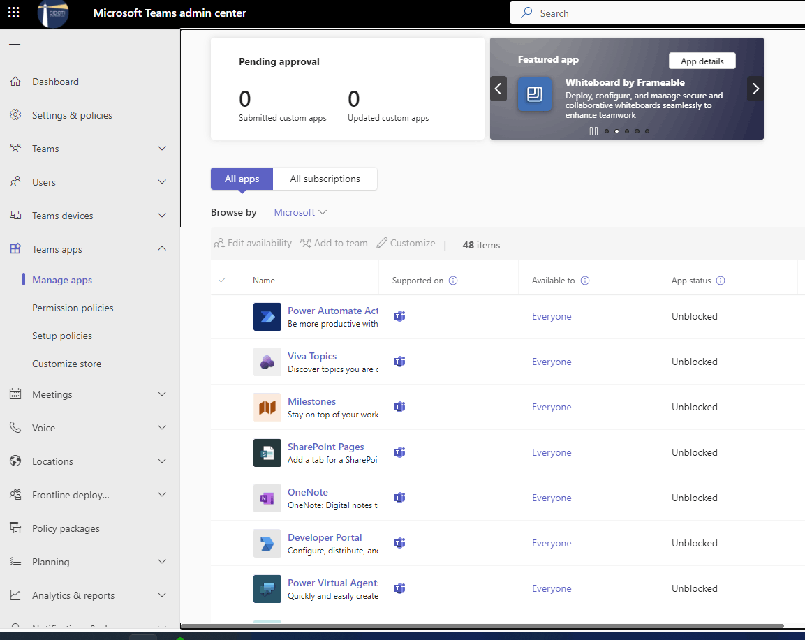The image size is (805, 640).
Task: Select the first carousel dot indicator
Action: 607,131
